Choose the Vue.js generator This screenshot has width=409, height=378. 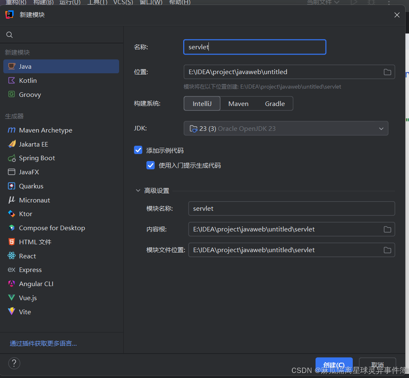[x=61, y=298]
